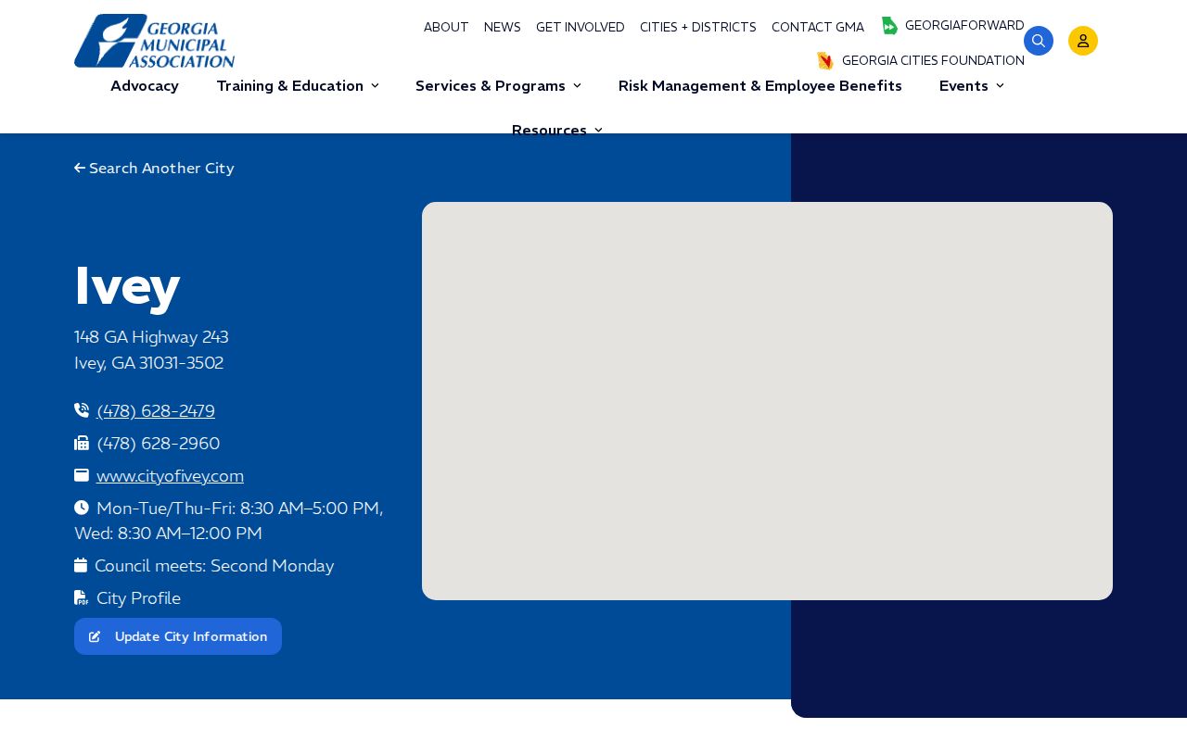Click the Georgia Cities Foundation logo icon
This screenshot has height=741, width=1187.
tap(825, 61)
